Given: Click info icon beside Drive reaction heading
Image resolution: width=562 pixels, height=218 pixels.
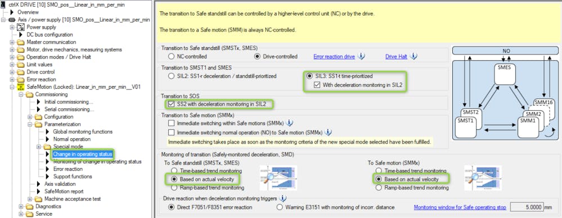Looking at the screenshot, I should (283, 198).
